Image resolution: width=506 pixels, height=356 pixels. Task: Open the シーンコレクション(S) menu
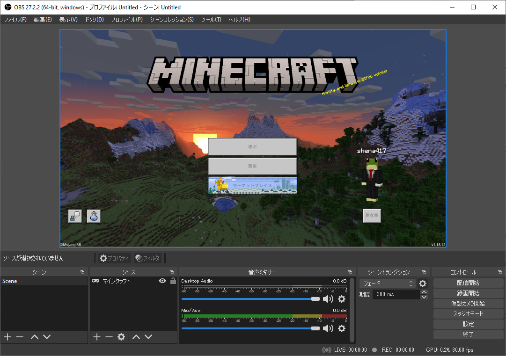[171, 20]
